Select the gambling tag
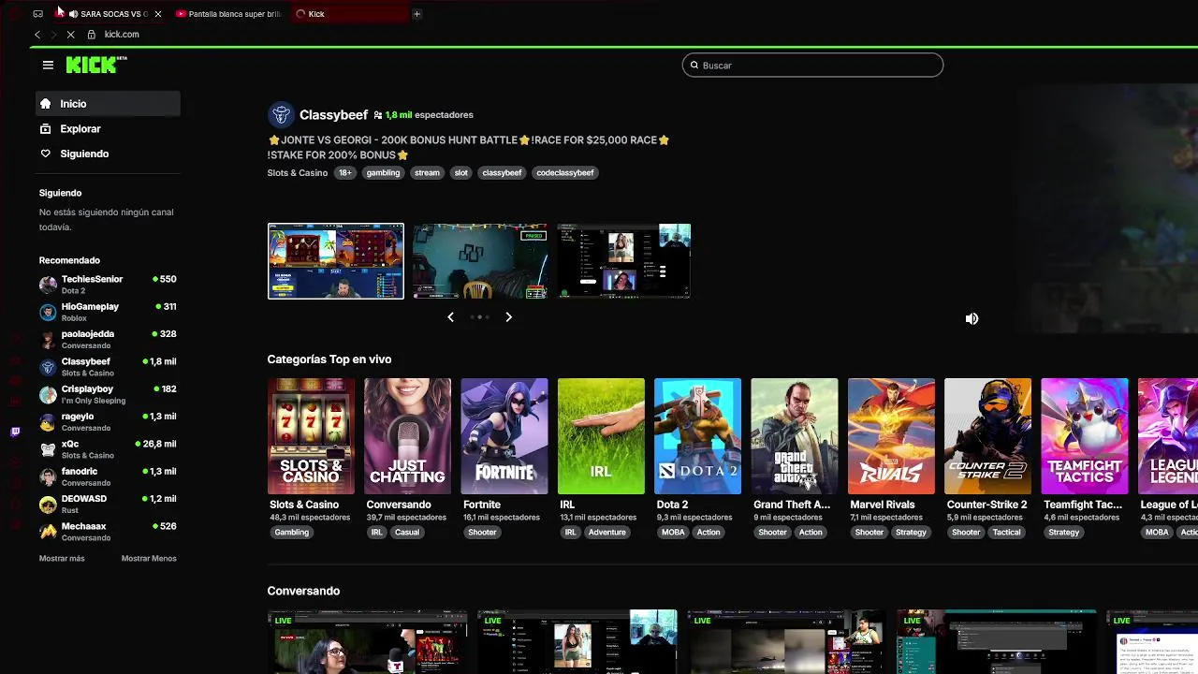 (x=383, y=172)
